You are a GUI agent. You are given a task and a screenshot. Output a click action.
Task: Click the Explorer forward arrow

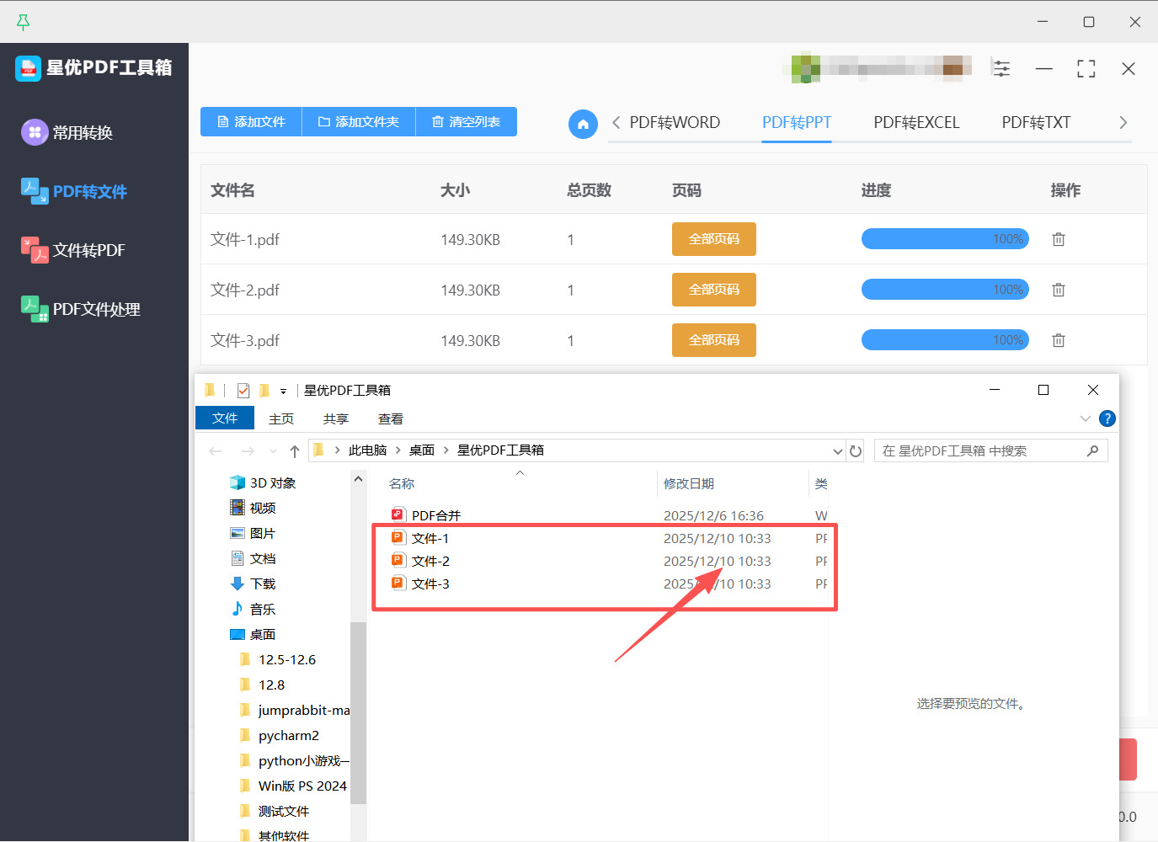(248, 451)
